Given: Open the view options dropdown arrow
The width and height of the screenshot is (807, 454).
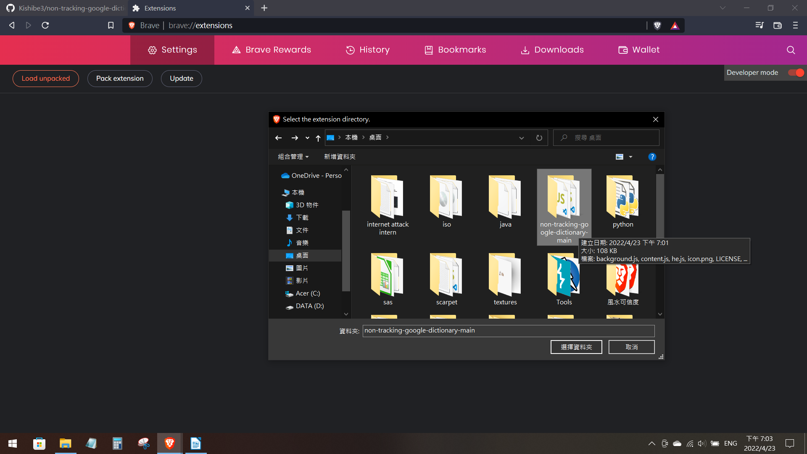Looking at the screenshot, I should pos(630,157).
